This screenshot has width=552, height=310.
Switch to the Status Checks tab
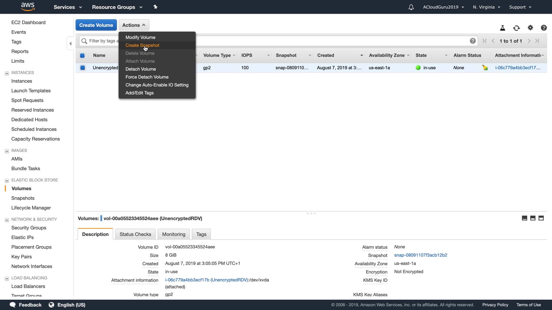click(x=135, y=234)
